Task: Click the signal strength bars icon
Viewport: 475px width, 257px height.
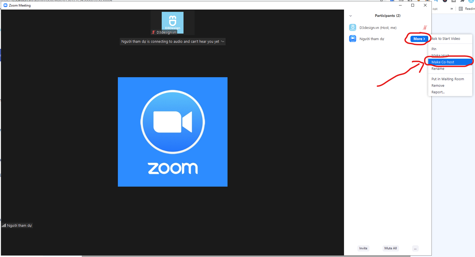Action: pyautogui.click(x=4, y=225)
